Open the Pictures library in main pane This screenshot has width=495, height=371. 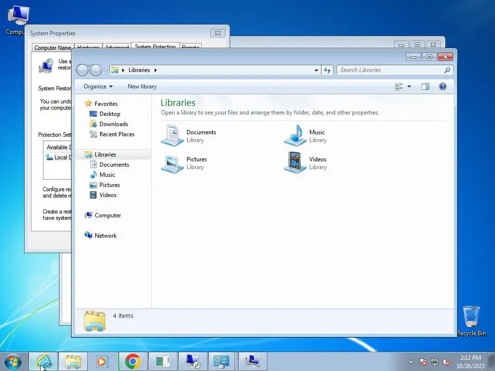184,163
